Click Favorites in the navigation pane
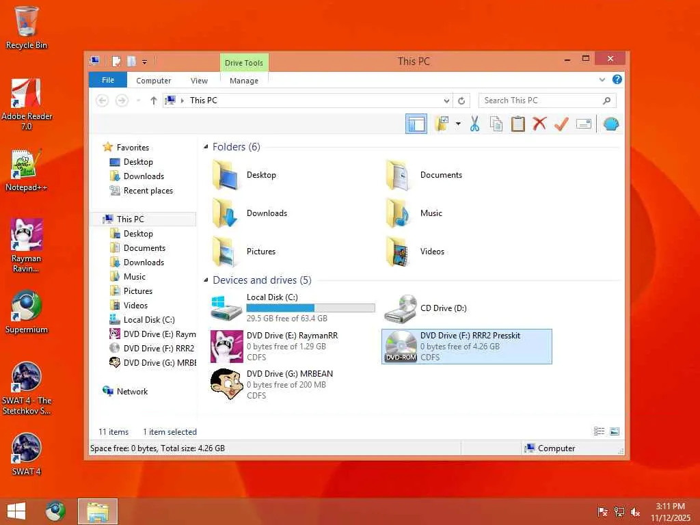Screen dimensions: 700x525 click(x=133, y=148)
